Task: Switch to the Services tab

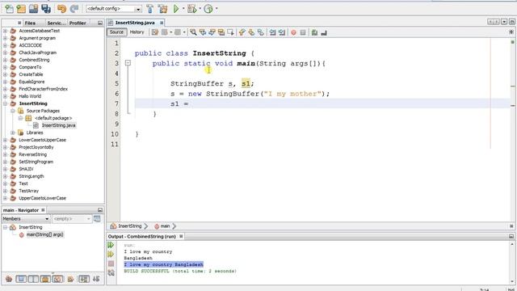Action: tap(56, 23)
